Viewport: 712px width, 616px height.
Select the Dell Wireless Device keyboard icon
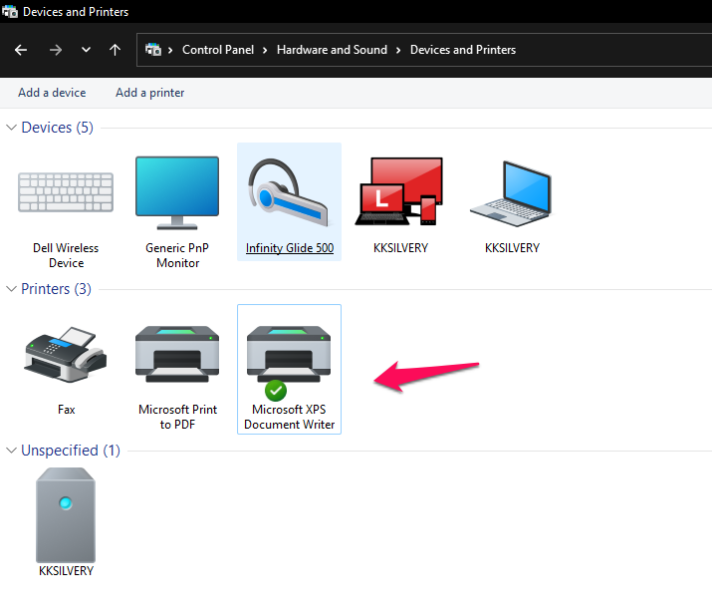point(66,191)
